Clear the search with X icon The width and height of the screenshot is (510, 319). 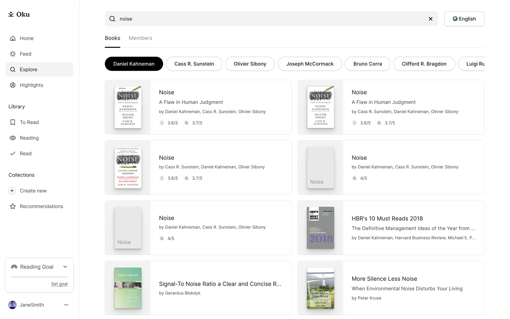click(x=431, y=19)
